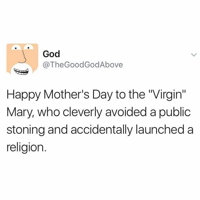This screenshot has height=200, width=200.
Task: Expand the tweet options chevron
Action: pyautogui.click(x=194, y=55)
